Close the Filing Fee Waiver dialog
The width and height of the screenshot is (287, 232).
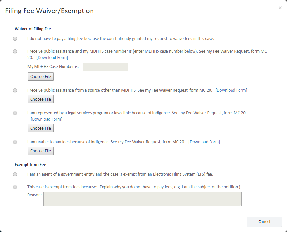coord(280,8)
